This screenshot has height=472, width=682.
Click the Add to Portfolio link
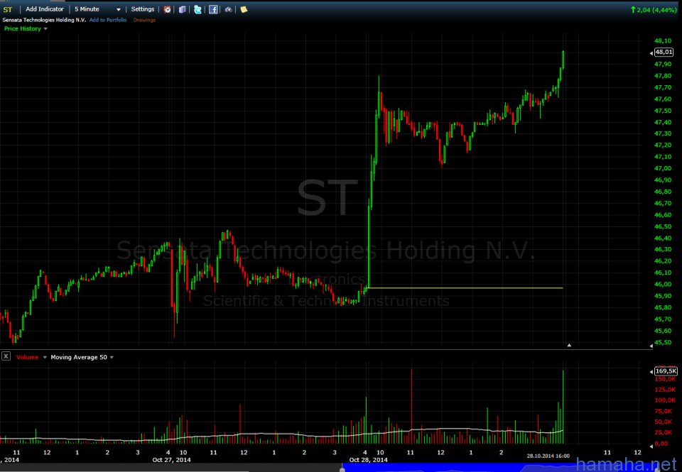click(x=108, y=20)
